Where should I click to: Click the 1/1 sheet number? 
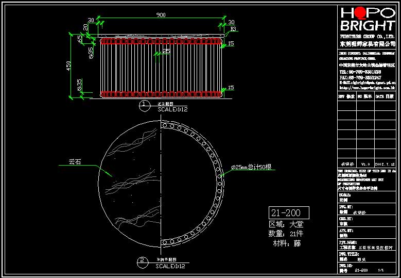tap(381, 270)
